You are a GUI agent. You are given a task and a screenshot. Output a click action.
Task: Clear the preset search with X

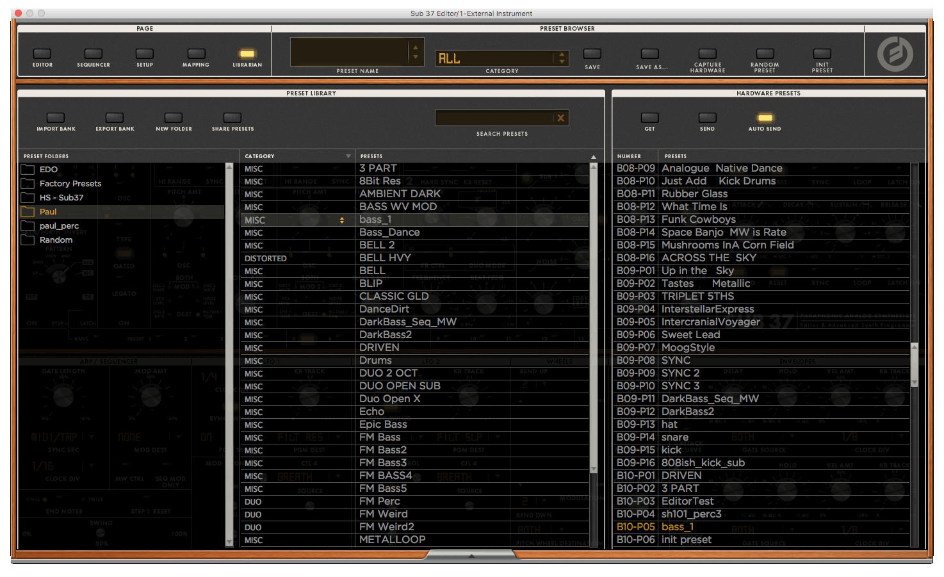click(x=561, y=118)
